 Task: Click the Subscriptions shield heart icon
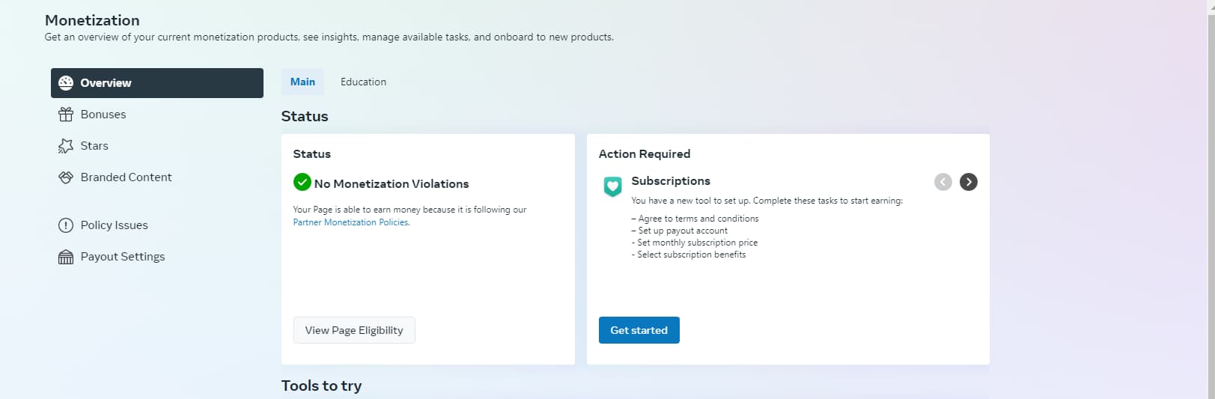pyautogui.click(x=612, y=186)
